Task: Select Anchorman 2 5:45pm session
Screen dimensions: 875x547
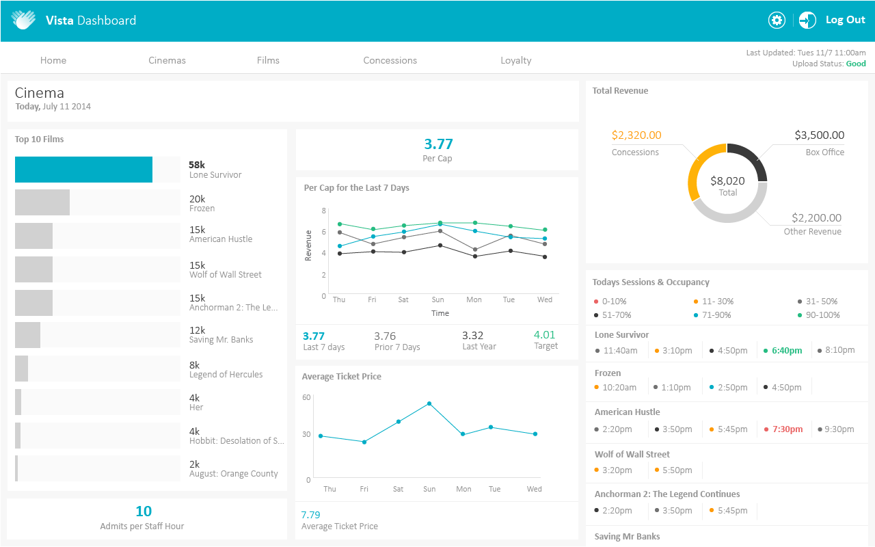Action: 729,511
